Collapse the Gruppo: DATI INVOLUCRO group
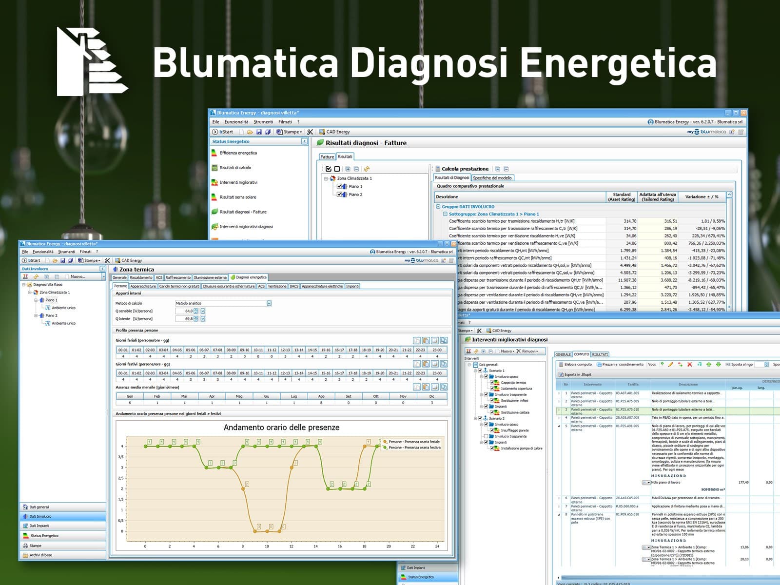The image size is (780, 585). coord(438,207)
